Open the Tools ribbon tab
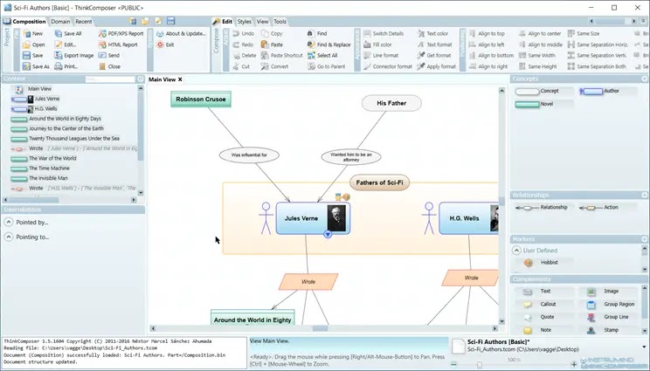650x371 pixels. point(280,22)
